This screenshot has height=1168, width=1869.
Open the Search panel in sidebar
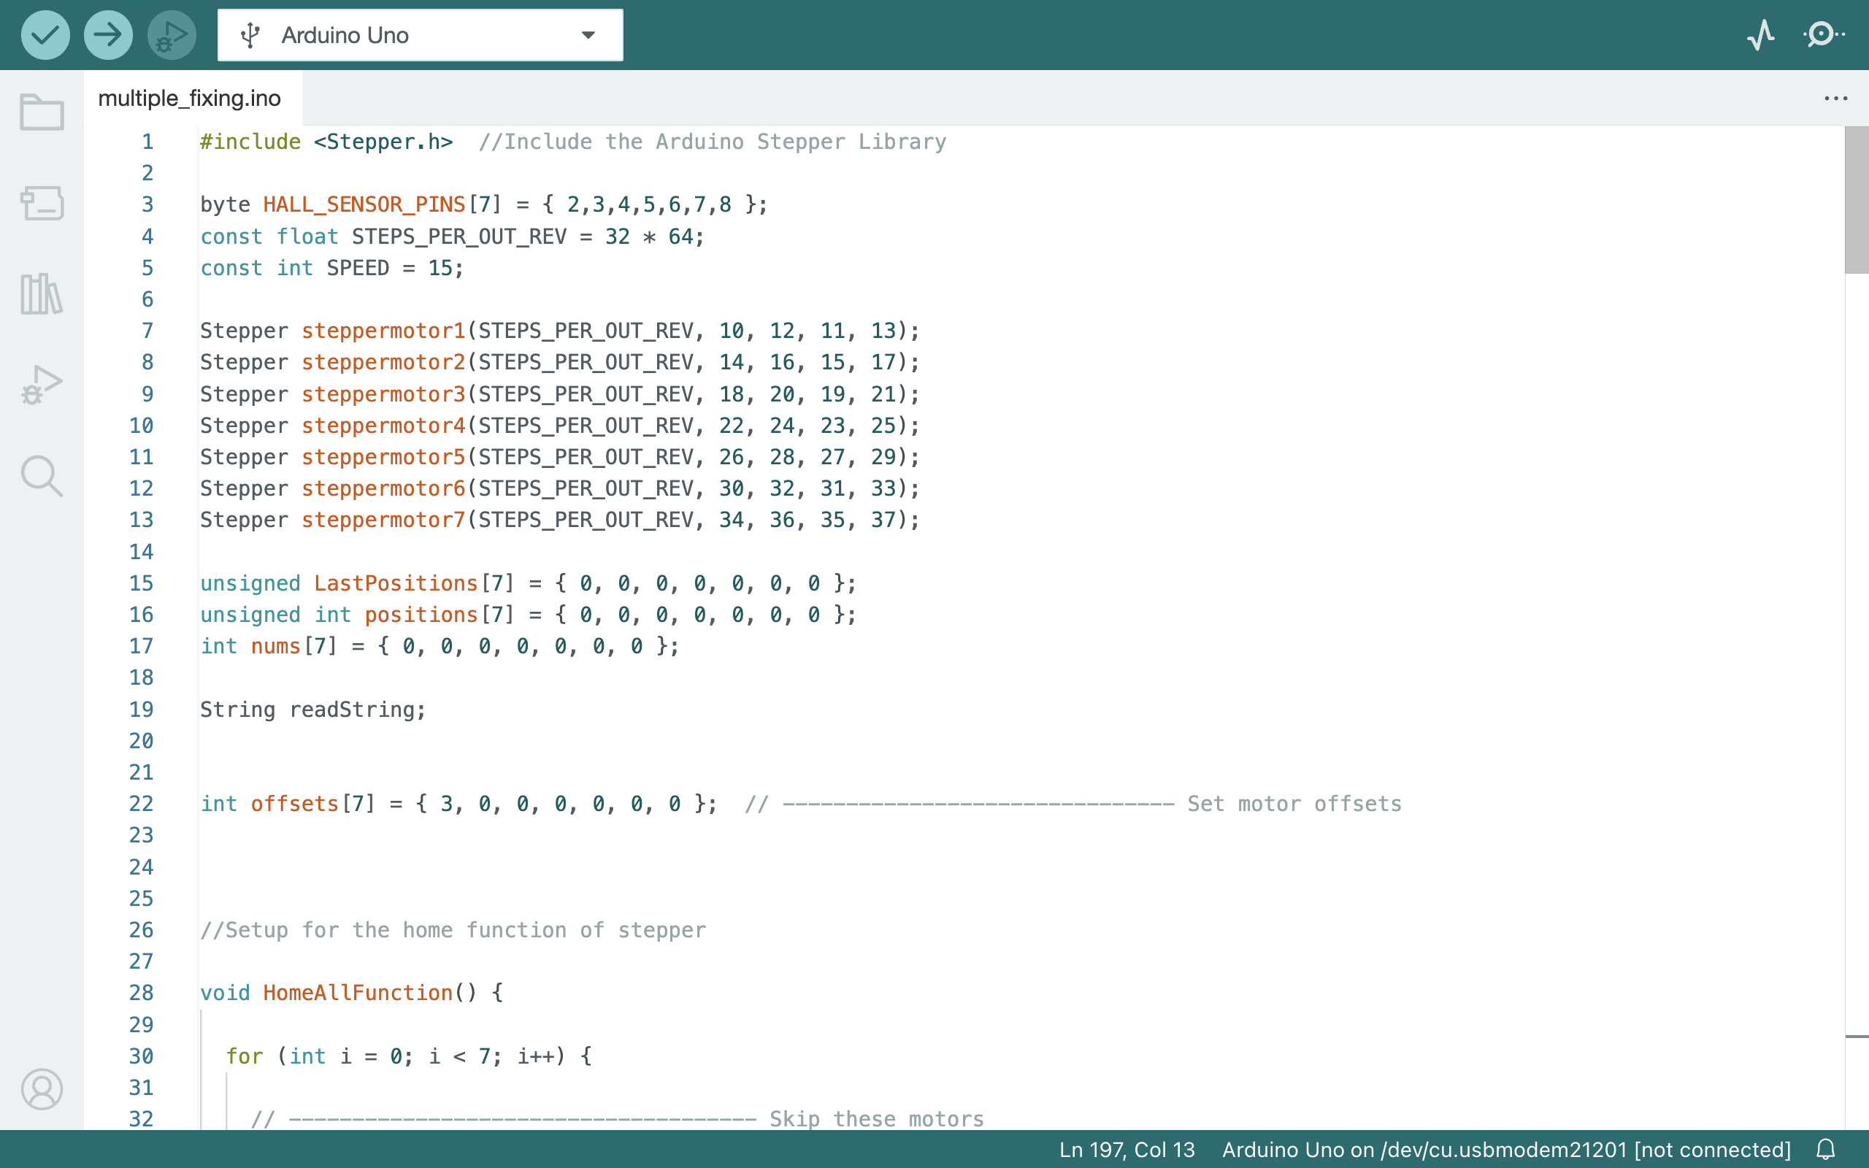(x=42, y=475)
